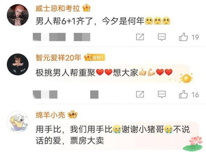Screen dimensions: 206x152
Task: Reply to the 智元爱祥20年 comment
Action: click(x=162, y=94)
